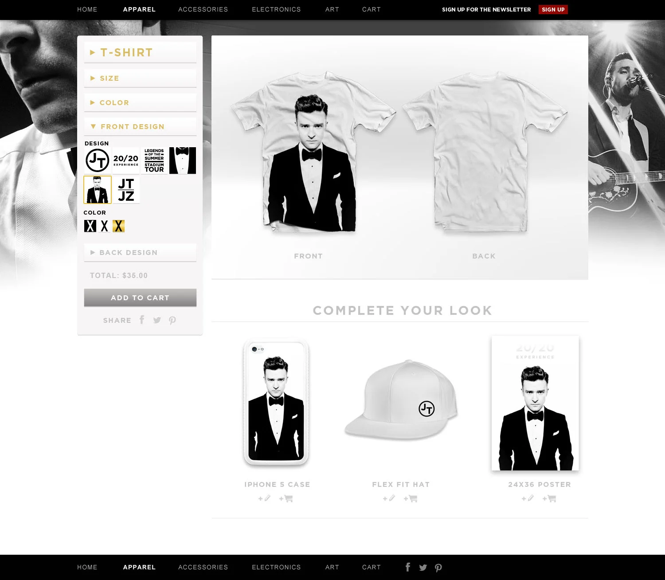Open the BACK DESIGN panel
This screenshot has height=580, width=665.
140,252
